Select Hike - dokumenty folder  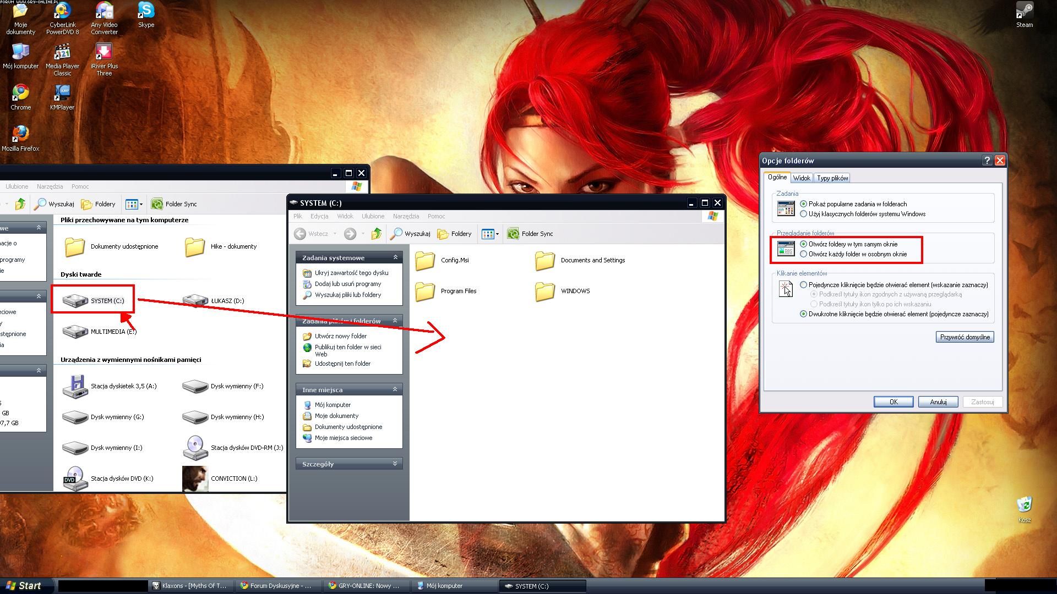pos(221,246)
